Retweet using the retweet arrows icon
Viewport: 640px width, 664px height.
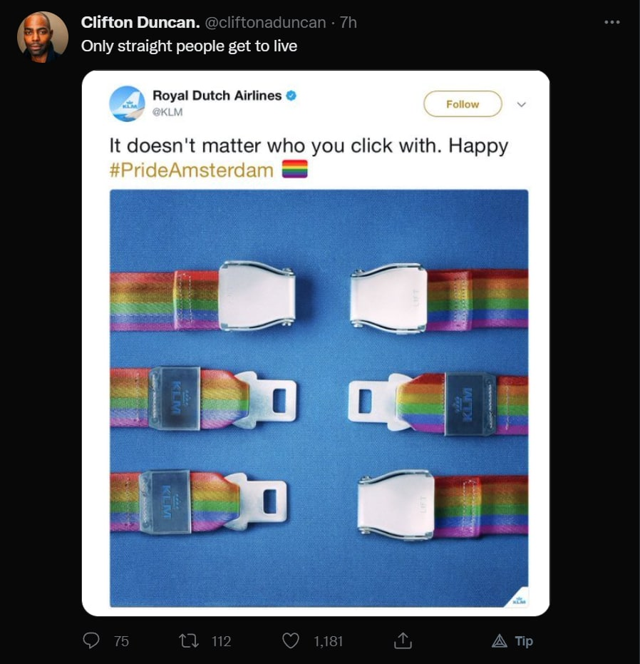click(188, 640)
